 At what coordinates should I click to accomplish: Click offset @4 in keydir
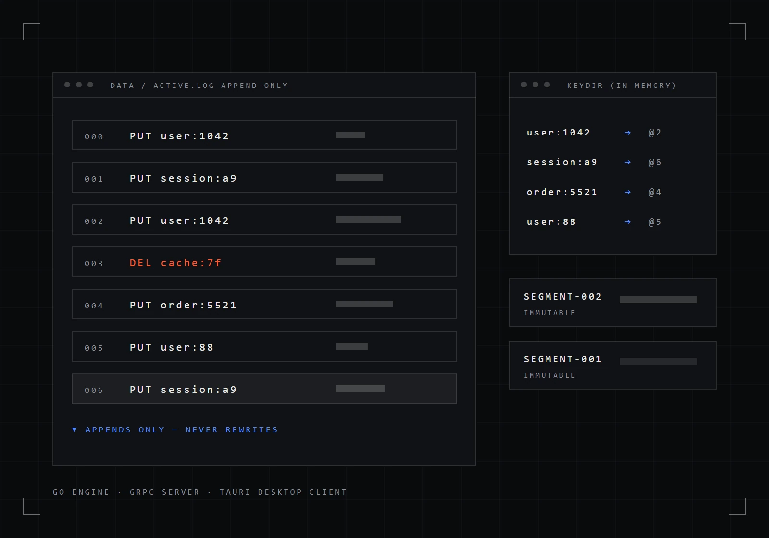coord(655,192)
